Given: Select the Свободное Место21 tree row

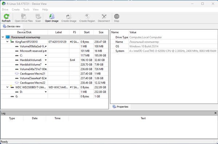Looking at the screenshot, I should click(54, 73).
